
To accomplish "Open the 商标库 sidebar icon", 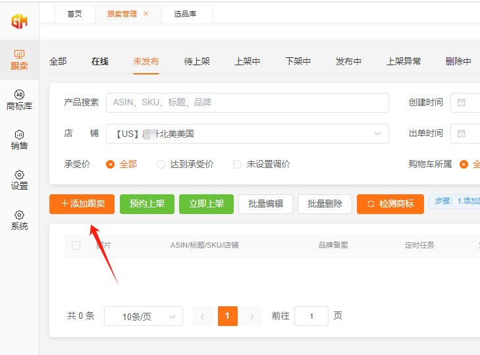I will tap(19, 95).
